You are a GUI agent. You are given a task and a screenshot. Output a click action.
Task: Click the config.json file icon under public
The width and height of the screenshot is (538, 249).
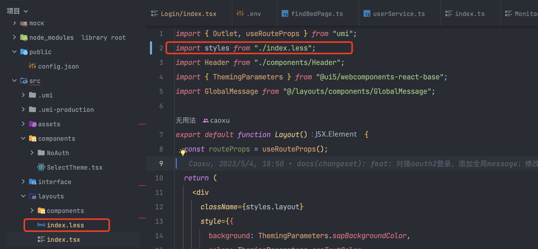click(32, 66)
